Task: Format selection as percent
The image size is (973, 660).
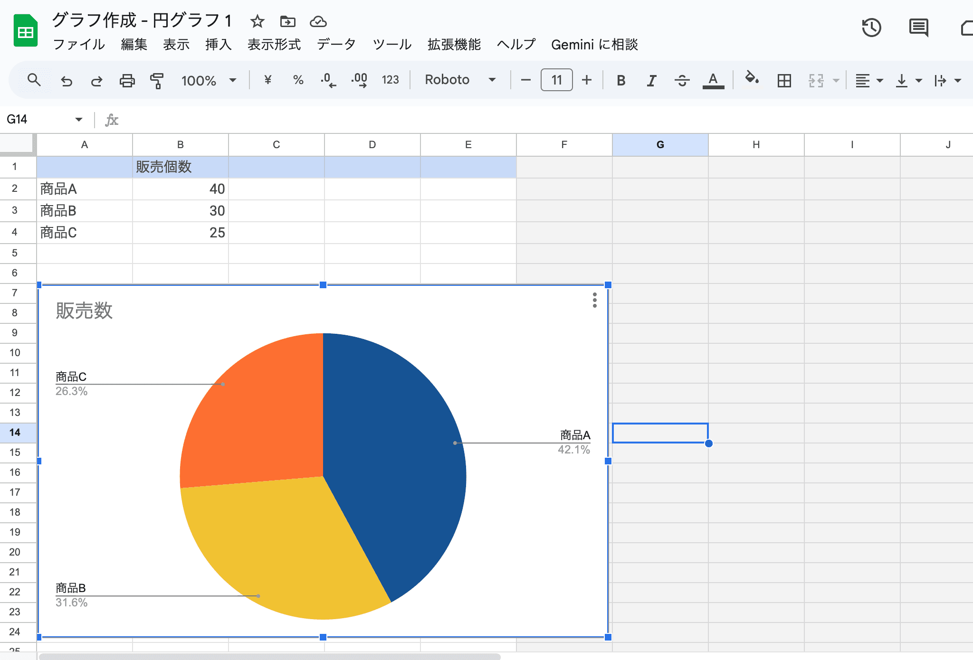Action: pyautogui.click(x=298, y=80)
